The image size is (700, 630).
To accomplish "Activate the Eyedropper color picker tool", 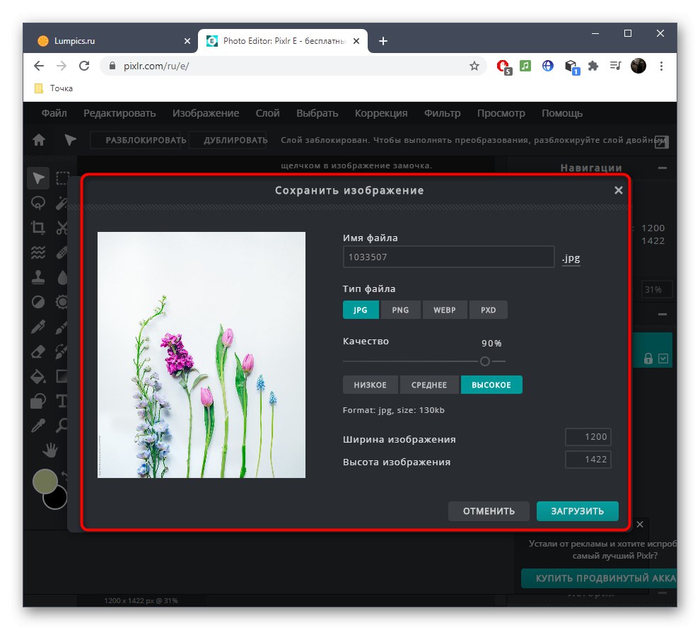I will [38, 426].
